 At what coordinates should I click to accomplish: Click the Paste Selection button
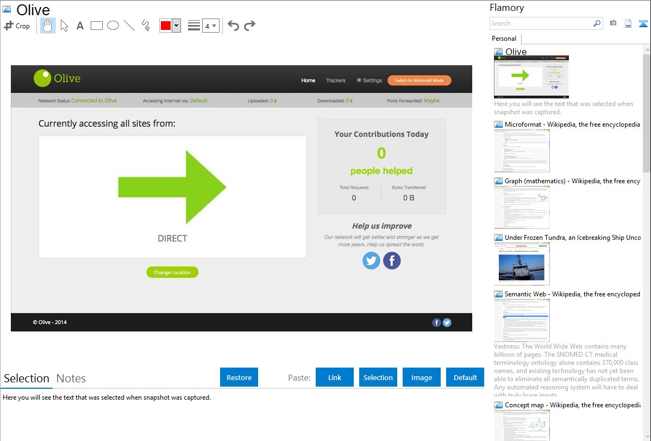[378, 377]
